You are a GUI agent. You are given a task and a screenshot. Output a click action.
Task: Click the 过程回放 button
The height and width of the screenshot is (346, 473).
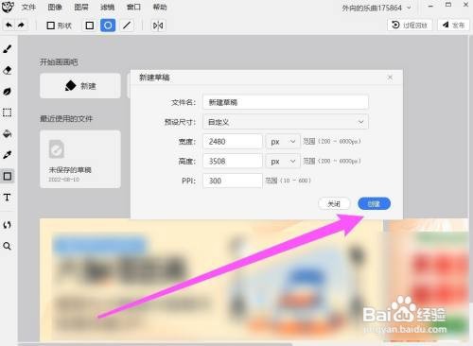(x=410, y=25)
